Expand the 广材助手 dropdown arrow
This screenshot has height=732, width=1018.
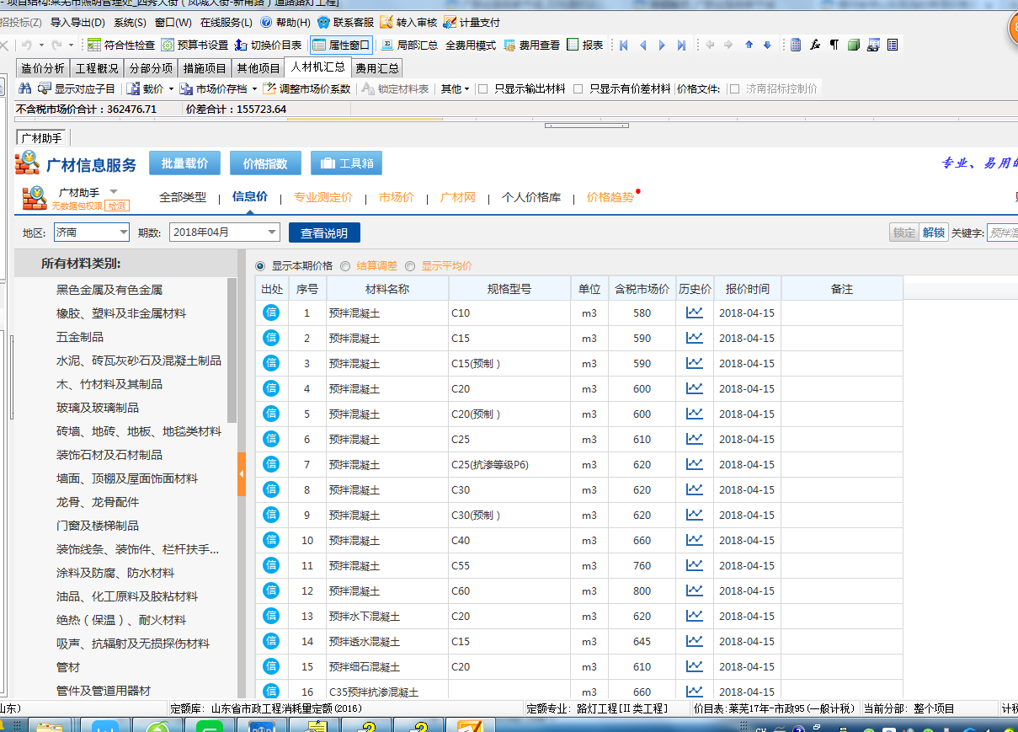click(114, 191)
